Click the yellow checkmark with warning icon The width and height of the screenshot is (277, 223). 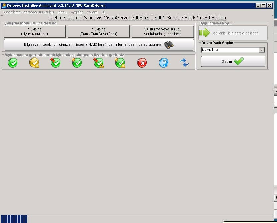[34, 63]
